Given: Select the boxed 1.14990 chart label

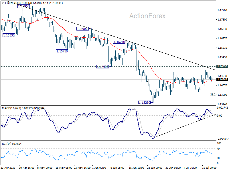Looking at the screenshot, I should [x=103, y=67].
